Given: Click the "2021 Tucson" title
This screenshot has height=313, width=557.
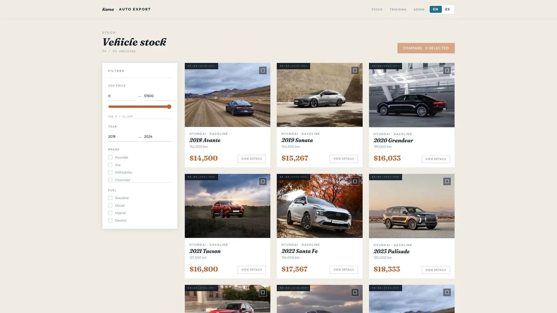Looking at the screenshot, I should pos(205,251).
